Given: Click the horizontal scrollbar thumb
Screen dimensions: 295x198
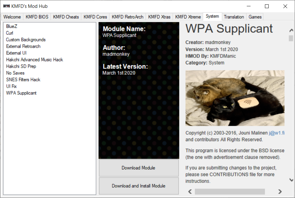Looking at the screenshot, I should pos(230,192).
